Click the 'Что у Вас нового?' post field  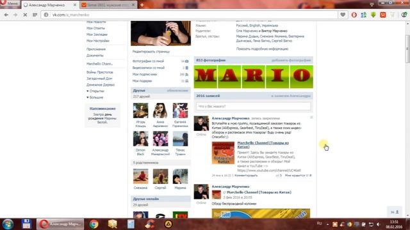[x=254, y=106]
